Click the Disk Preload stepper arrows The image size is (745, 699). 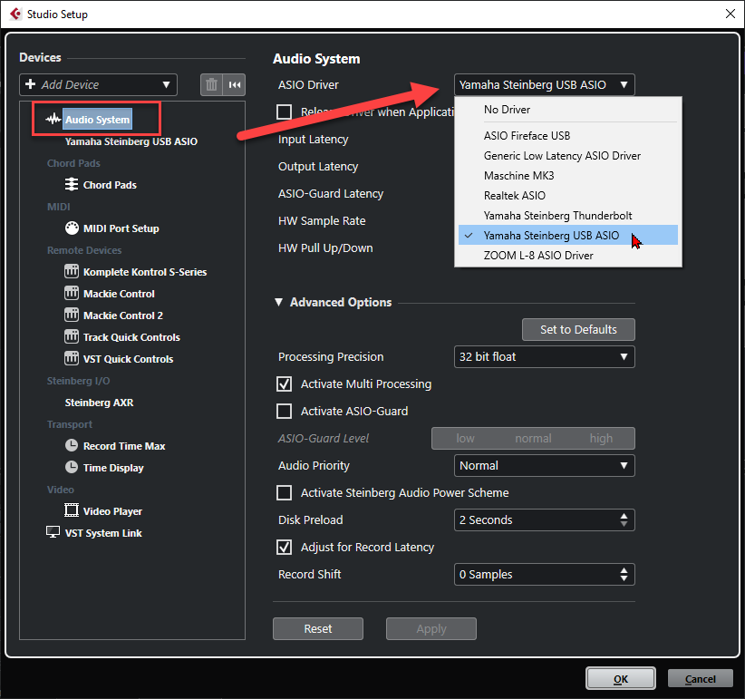click(624, 519)
